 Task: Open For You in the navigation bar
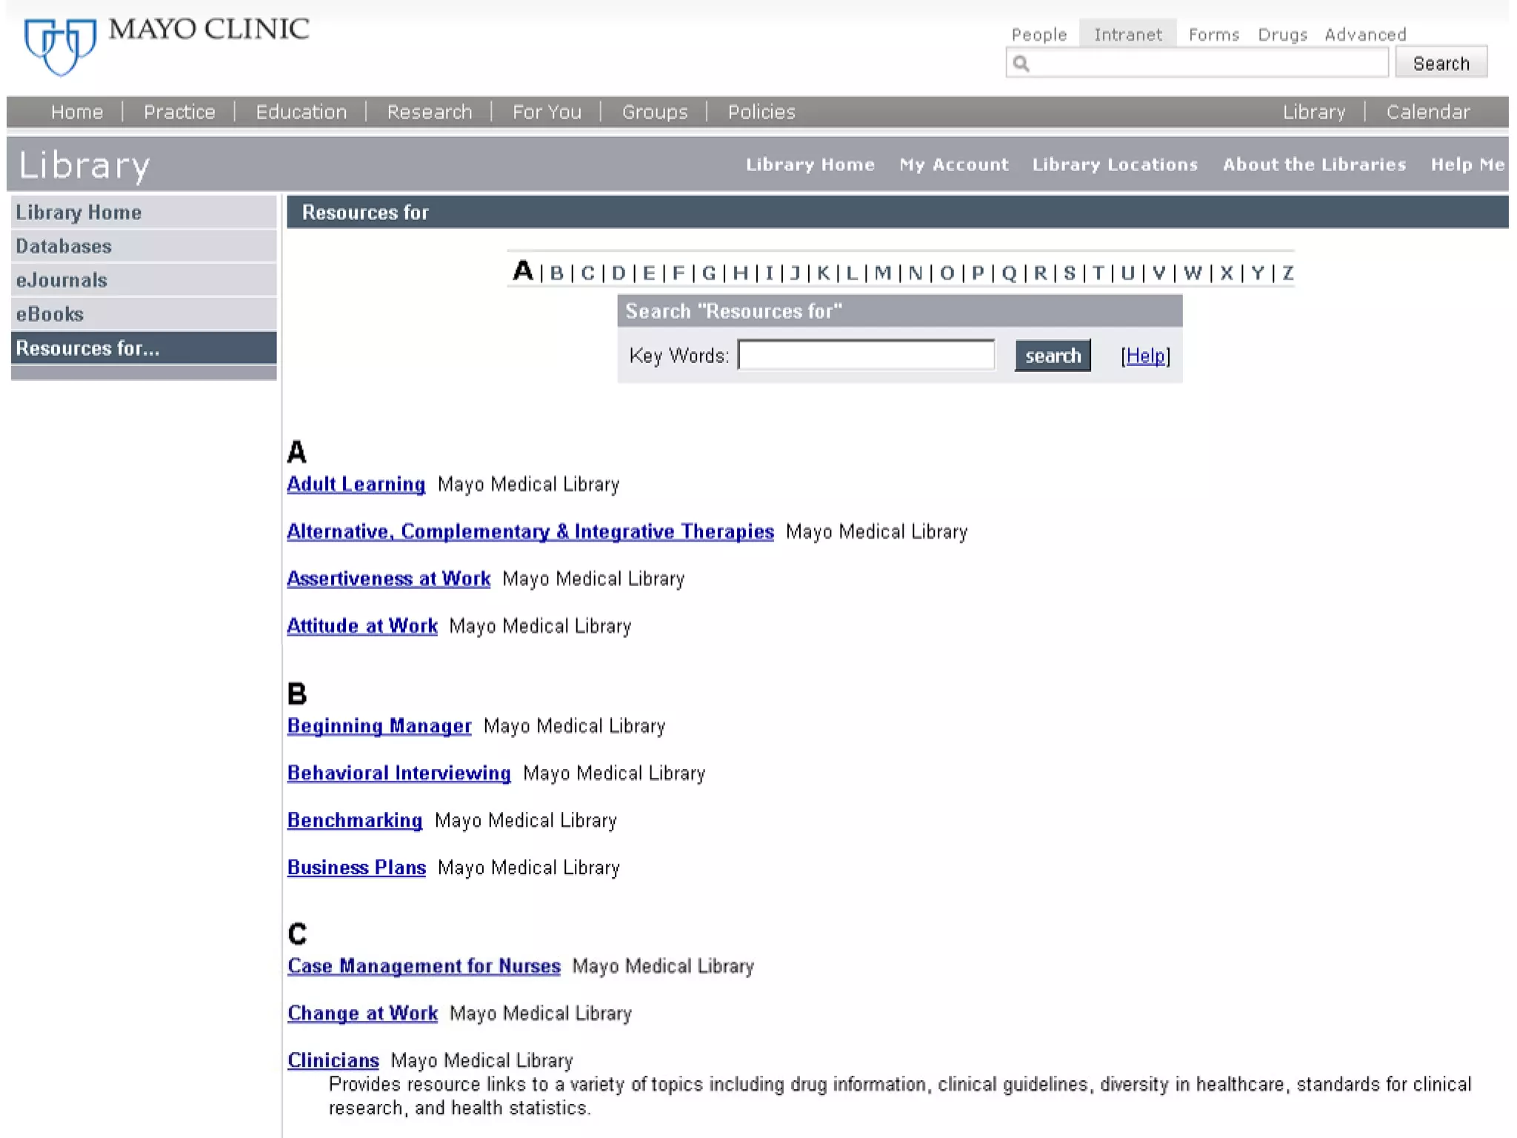547,112
